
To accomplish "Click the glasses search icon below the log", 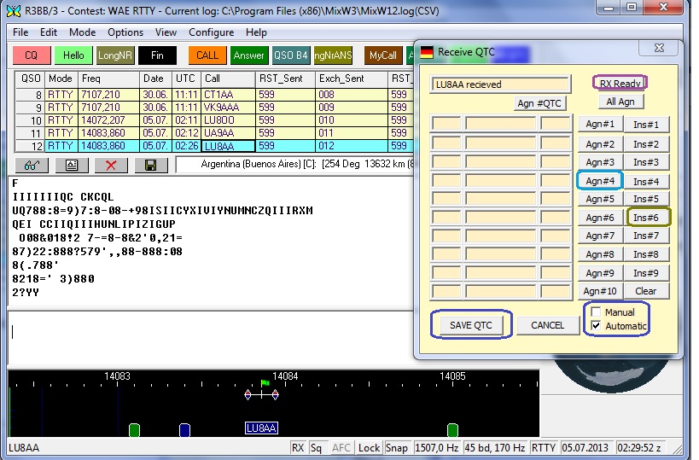I will 31,166.
